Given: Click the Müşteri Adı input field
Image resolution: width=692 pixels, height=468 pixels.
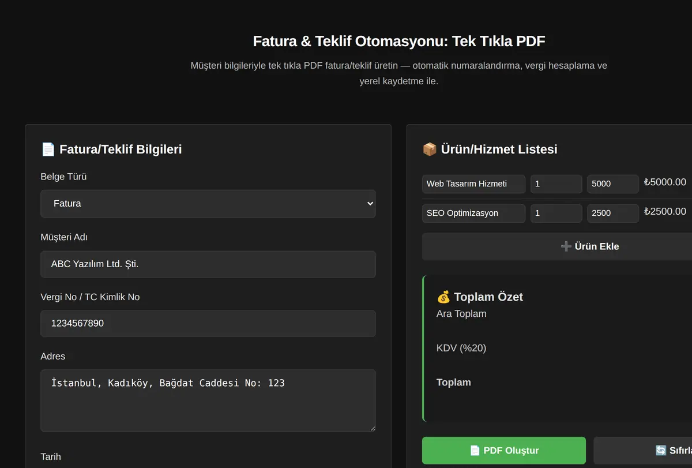Looking at the screenshot, I should (x=208, y=264).
